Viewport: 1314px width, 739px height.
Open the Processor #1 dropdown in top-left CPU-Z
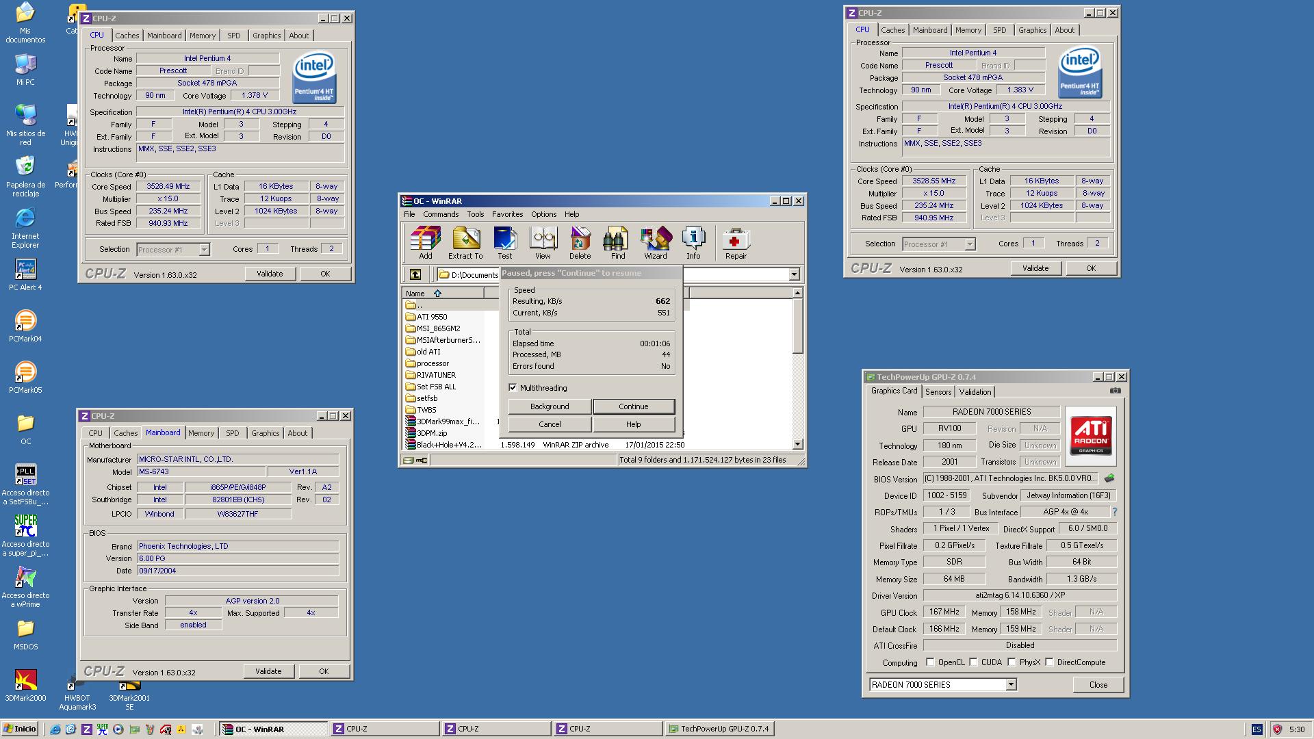(204, 250)
